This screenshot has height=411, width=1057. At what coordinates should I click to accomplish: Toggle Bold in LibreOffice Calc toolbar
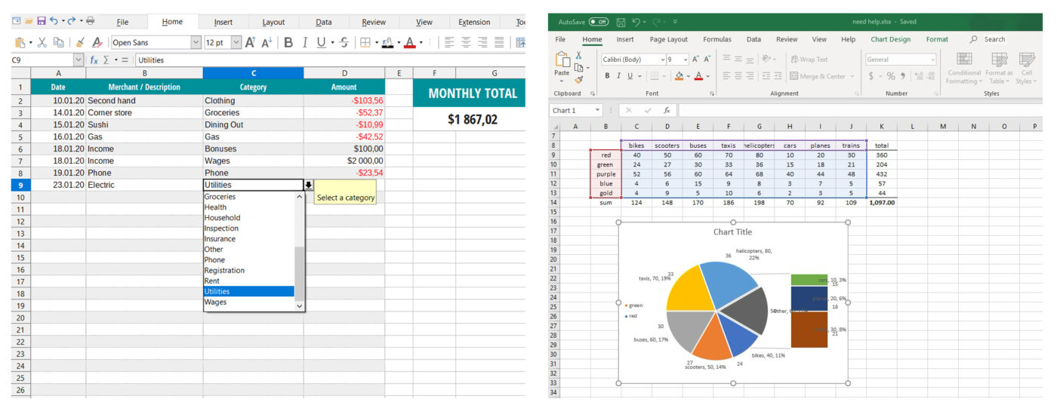coord(288,42)
